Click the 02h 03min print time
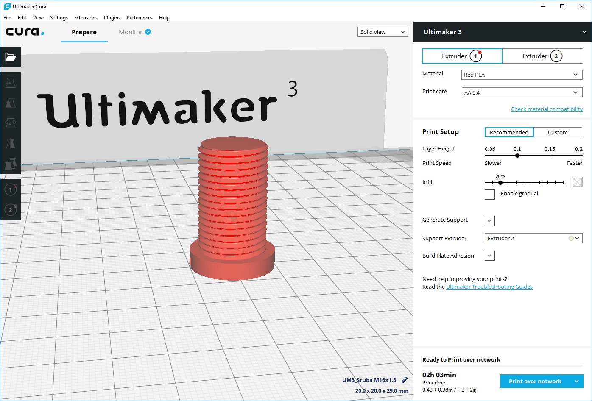 pyautogui.click(x=439, y=375)
